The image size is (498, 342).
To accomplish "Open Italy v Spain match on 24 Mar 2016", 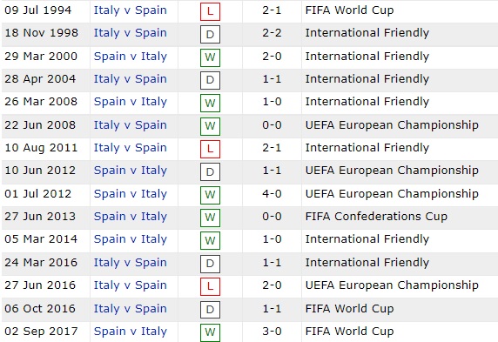I will (131, 263).
